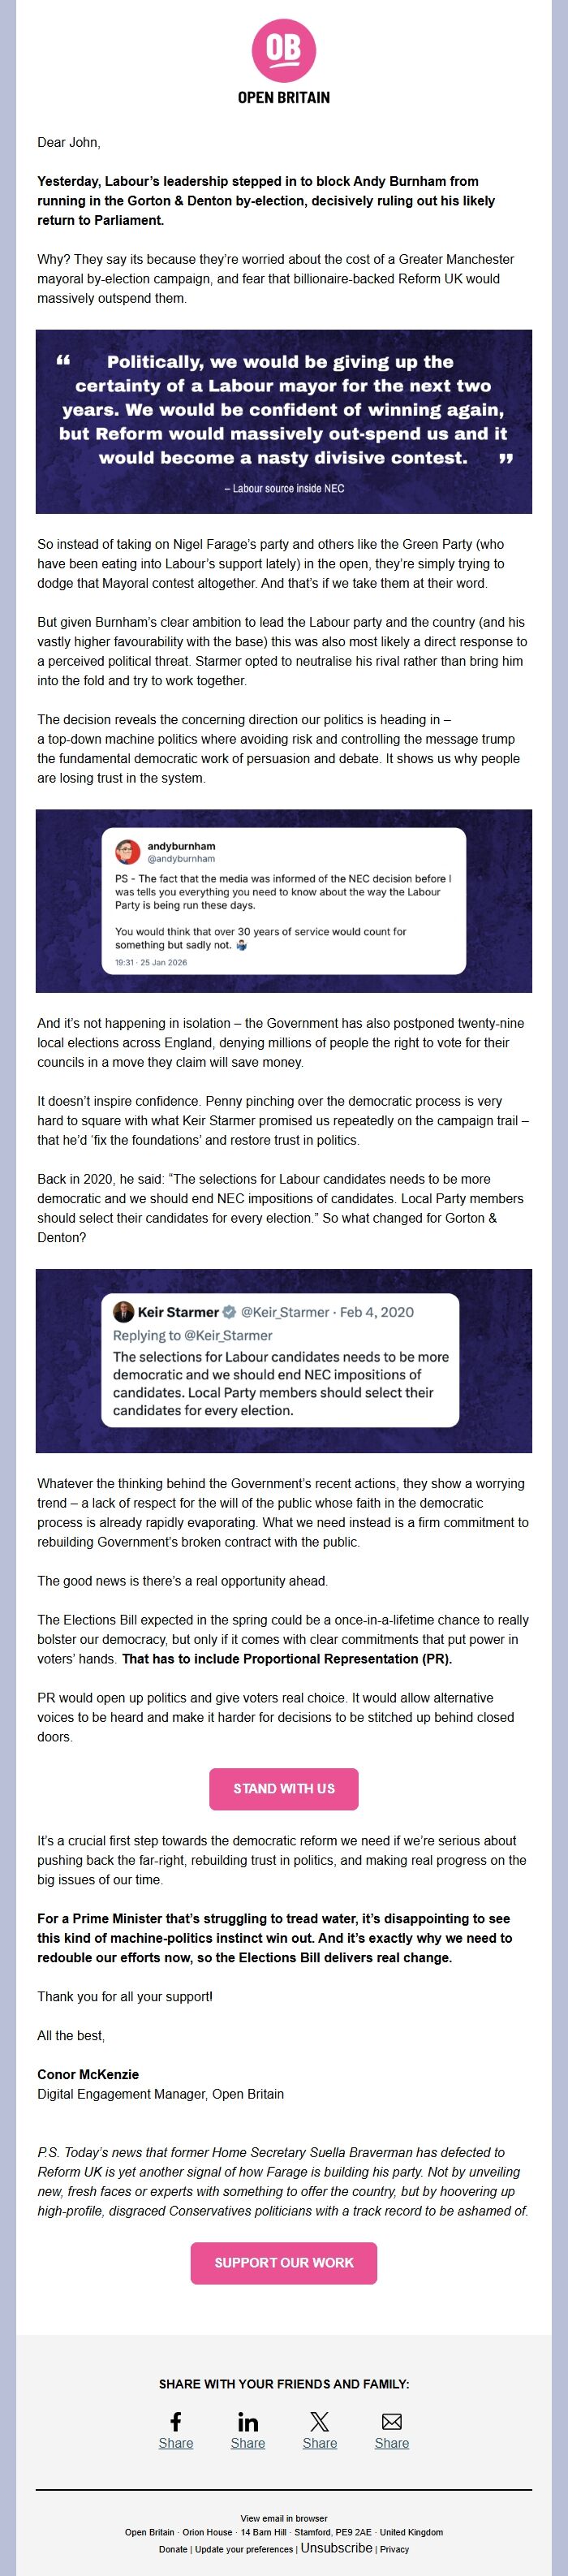
Task: Click the Share text under the Facebook icon
Action: pyautogui.click(x=176, y=2443)
